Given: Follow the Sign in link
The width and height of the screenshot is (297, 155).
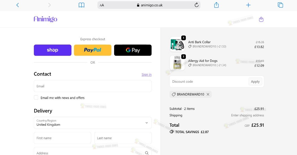Looking at the screenshot, I should (x=147, y=74).
